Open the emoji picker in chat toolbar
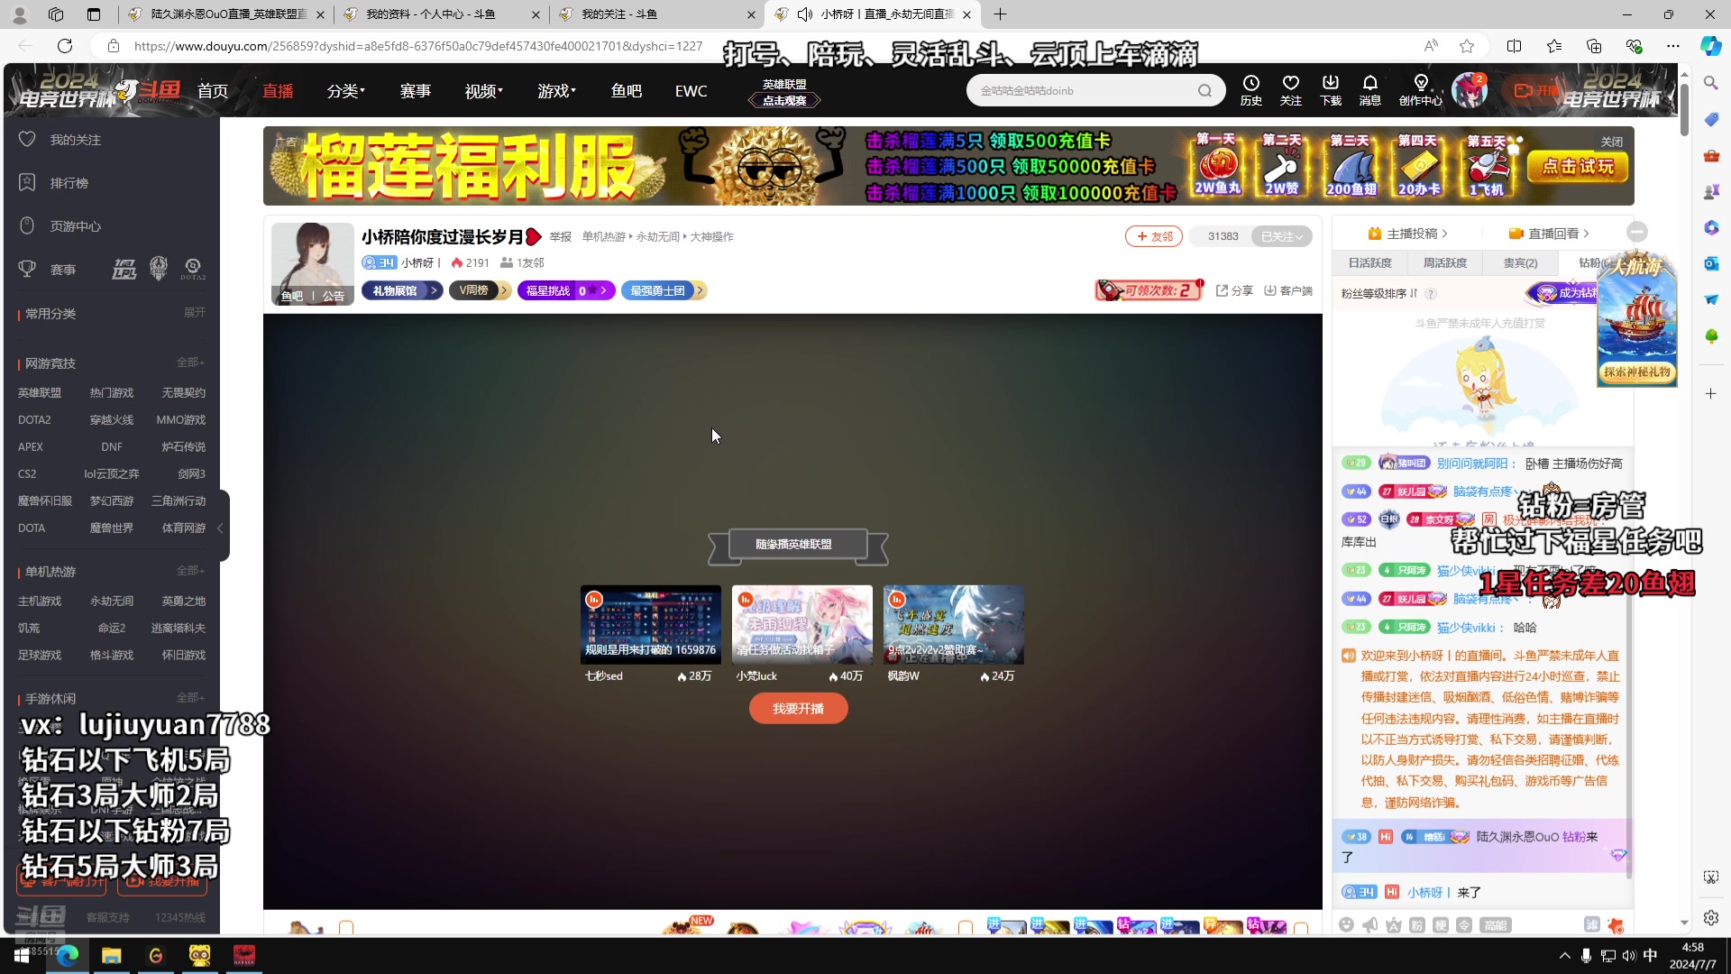Screen dimensions: 1731x974 click(1346, 924)
